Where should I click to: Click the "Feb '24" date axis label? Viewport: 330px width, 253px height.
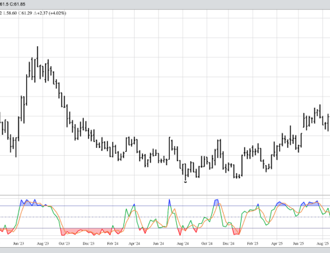coord(113,244)
